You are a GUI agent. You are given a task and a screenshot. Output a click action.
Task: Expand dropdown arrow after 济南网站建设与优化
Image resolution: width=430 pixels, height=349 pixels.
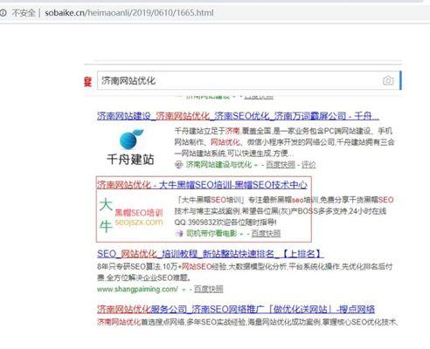pos(256,165)
